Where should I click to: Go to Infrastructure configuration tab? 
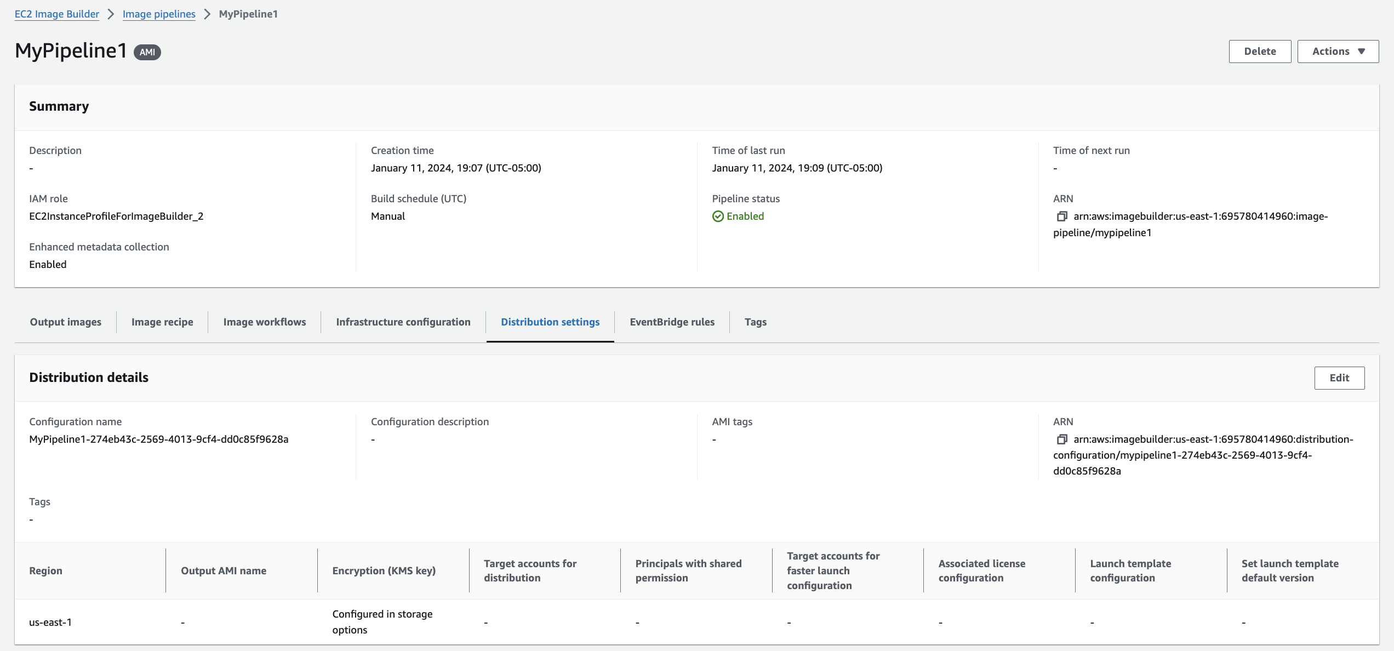(x=403, y=322)
